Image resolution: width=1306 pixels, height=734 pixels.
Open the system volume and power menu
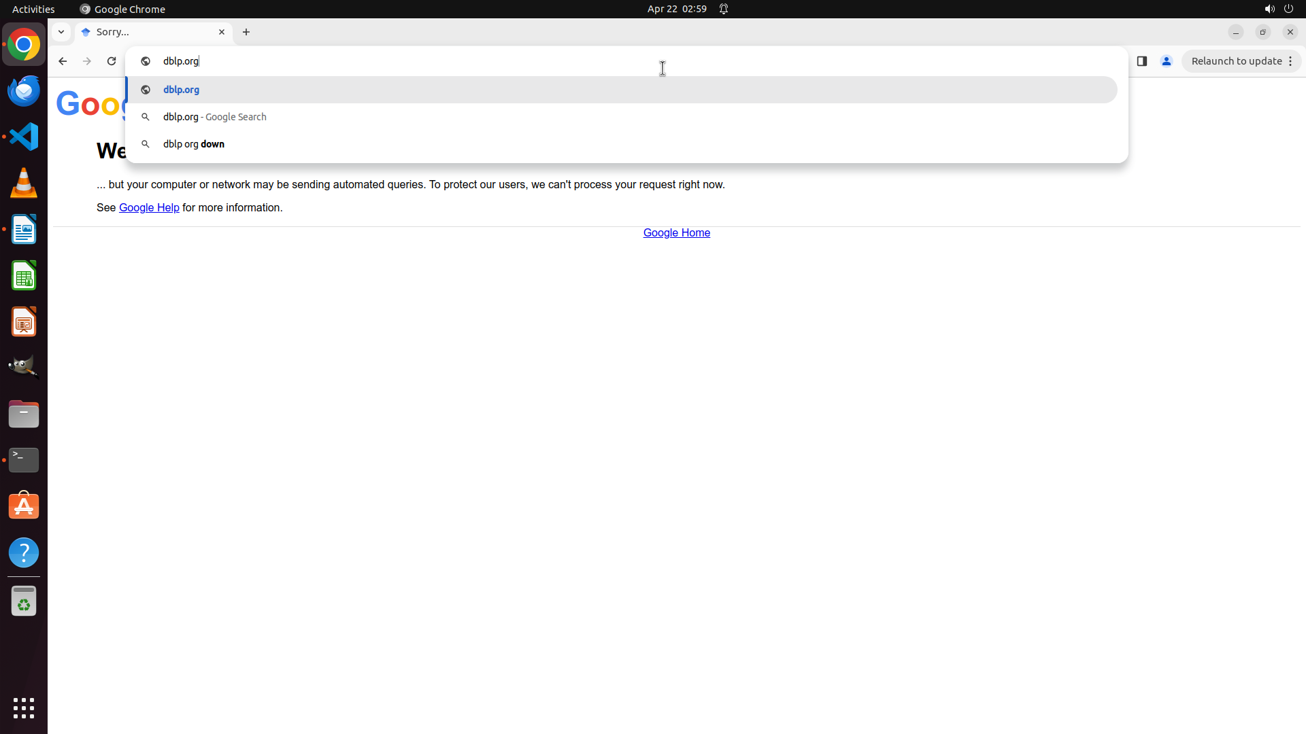click(x=1278, y=9)
